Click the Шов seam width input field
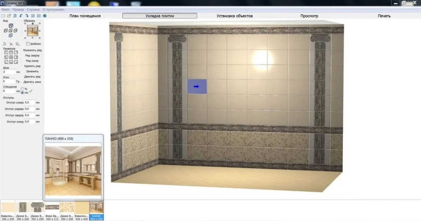The width and height of the screenshot is (421, 221). click(8, 72)
